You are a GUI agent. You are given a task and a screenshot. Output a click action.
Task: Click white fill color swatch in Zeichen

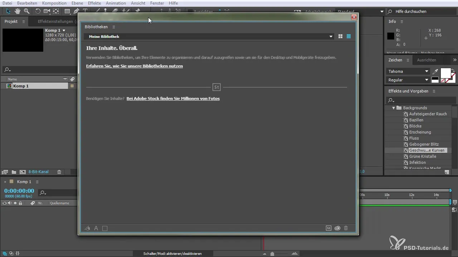[445, 73]
